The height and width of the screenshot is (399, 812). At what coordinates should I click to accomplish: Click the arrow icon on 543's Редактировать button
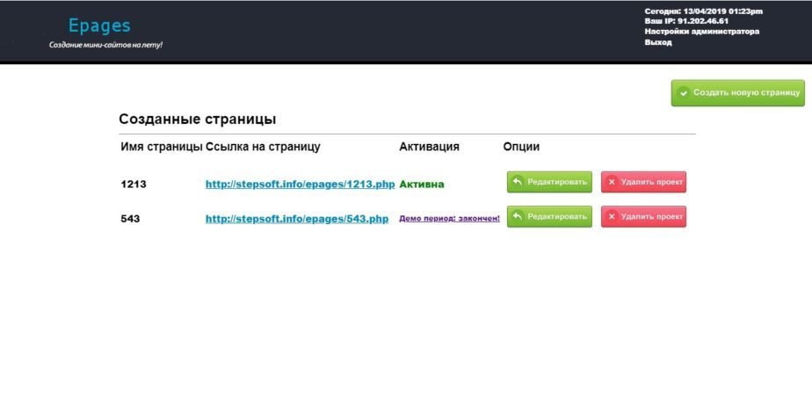point(518,216)
